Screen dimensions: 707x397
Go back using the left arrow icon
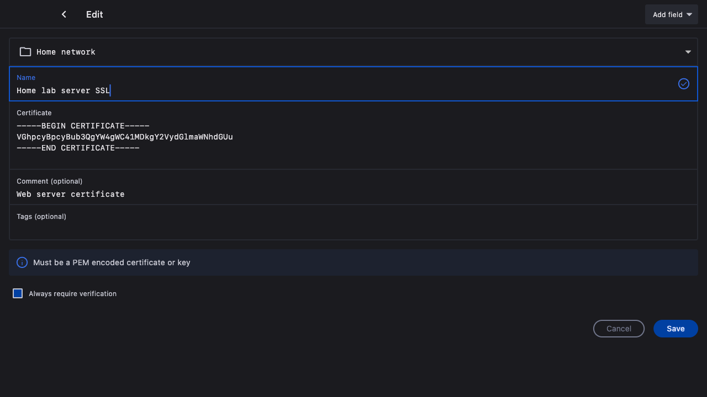64,14
